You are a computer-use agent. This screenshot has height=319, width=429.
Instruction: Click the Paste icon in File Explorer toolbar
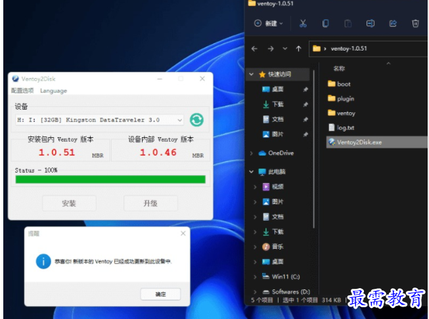[x=348, y=24]
